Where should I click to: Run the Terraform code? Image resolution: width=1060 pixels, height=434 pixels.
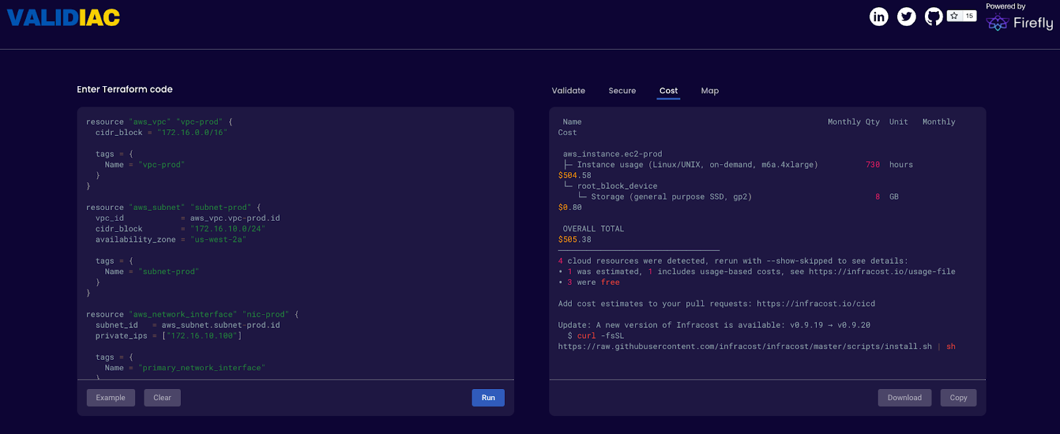488,398
